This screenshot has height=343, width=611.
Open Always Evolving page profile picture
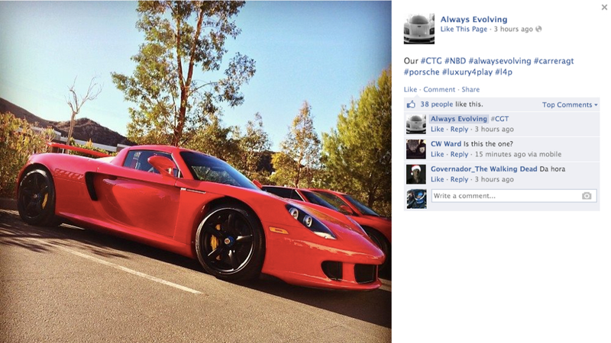(x=419, y=29)
